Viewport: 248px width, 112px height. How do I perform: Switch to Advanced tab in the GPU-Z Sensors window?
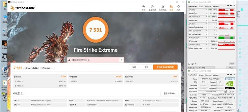pyautogui.click(x=208, y=6)
